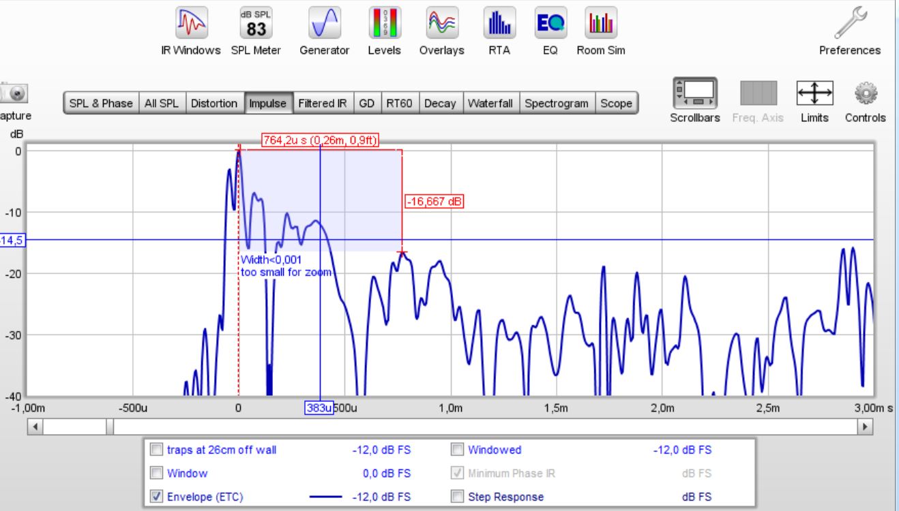Open the IR Windows tool
Image resolution: width=899 pixels, height=511 pixels.
(191, 24)
